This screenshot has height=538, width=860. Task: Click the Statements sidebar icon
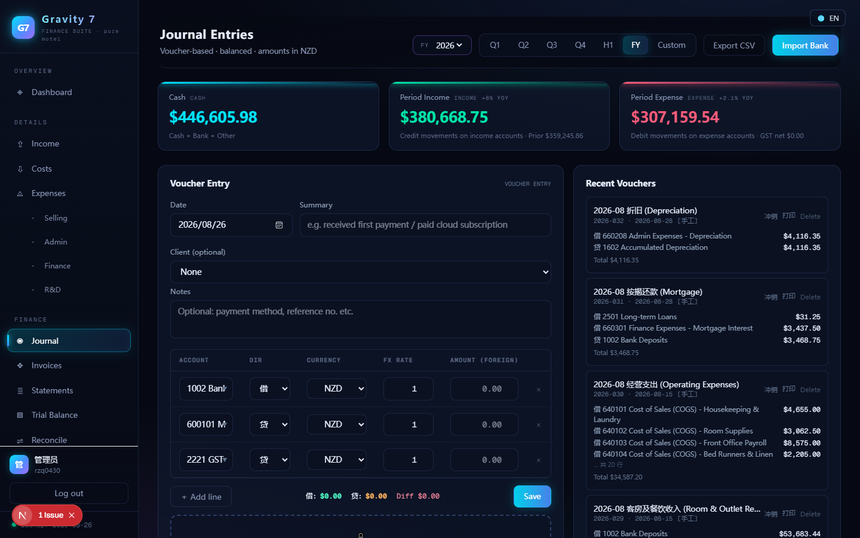coord(20,391)
